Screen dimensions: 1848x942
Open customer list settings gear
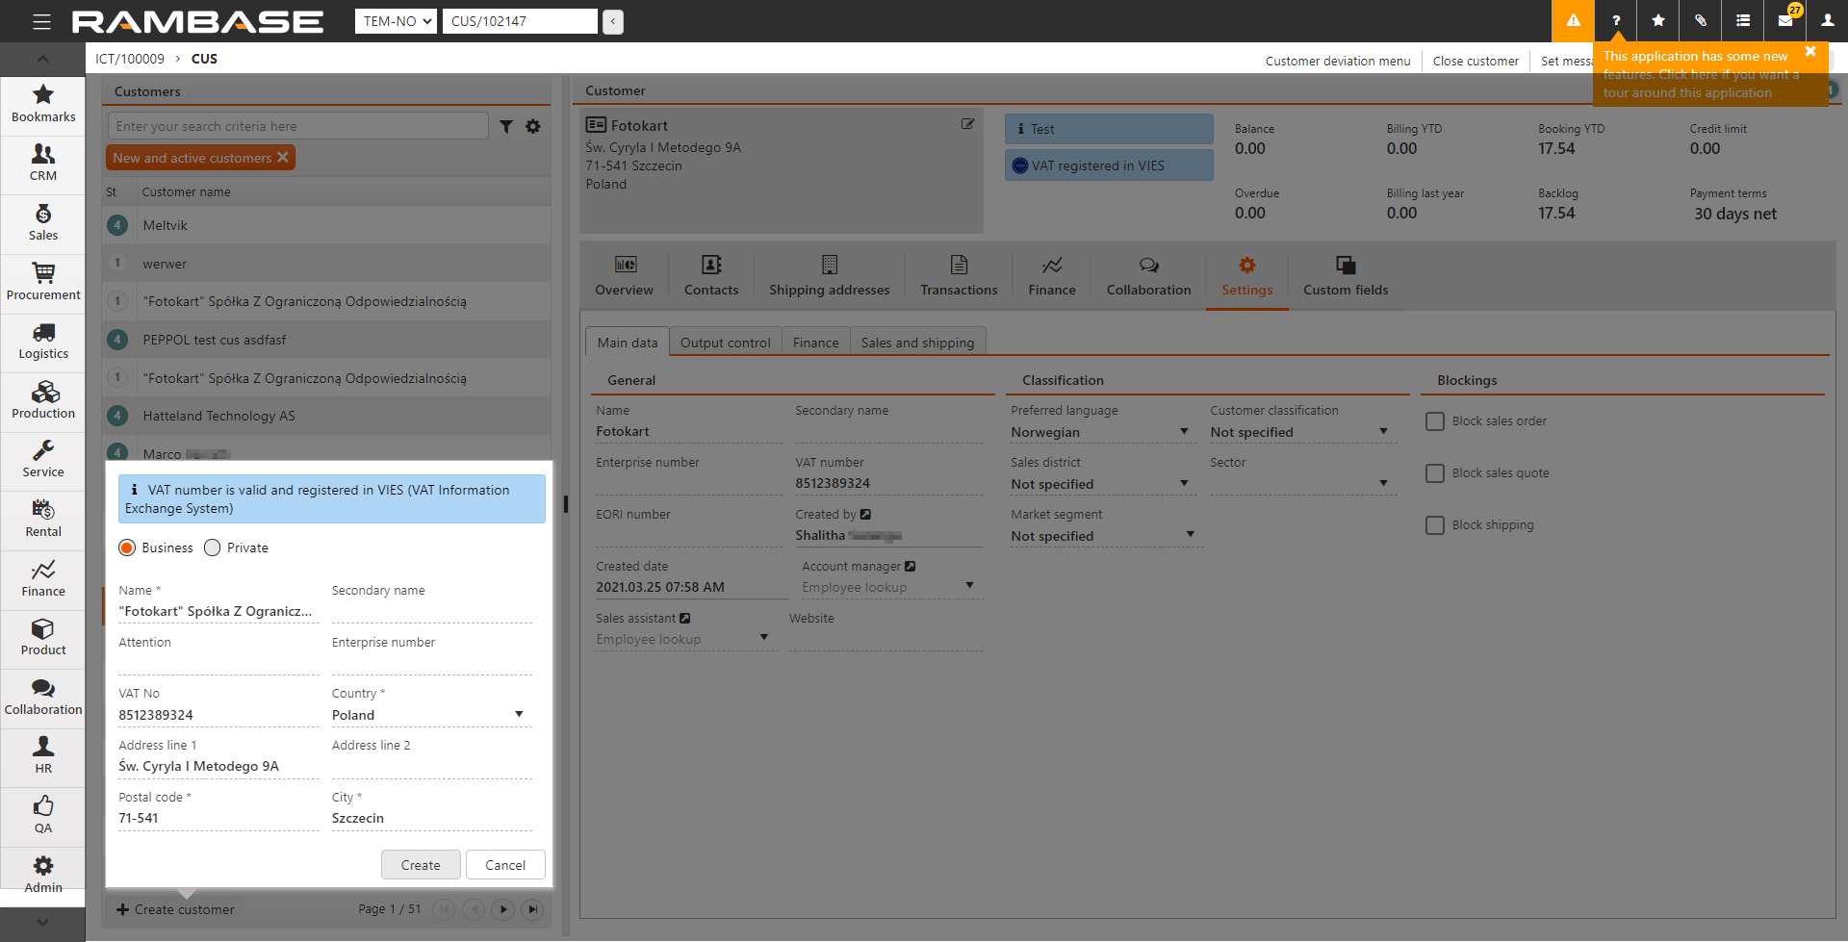[x=533, y=126]
